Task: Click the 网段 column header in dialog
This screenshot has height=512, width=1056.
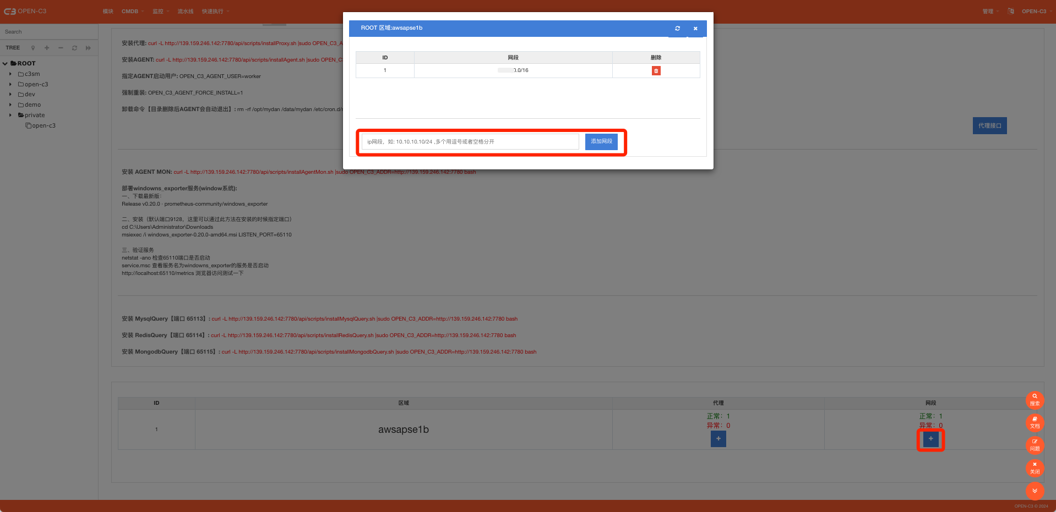Action: pyautogui.click(x=513, y=57)
